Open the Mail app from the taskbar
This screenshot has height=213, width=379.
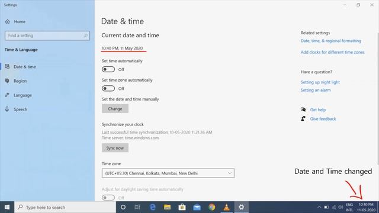tap(197, 207)
